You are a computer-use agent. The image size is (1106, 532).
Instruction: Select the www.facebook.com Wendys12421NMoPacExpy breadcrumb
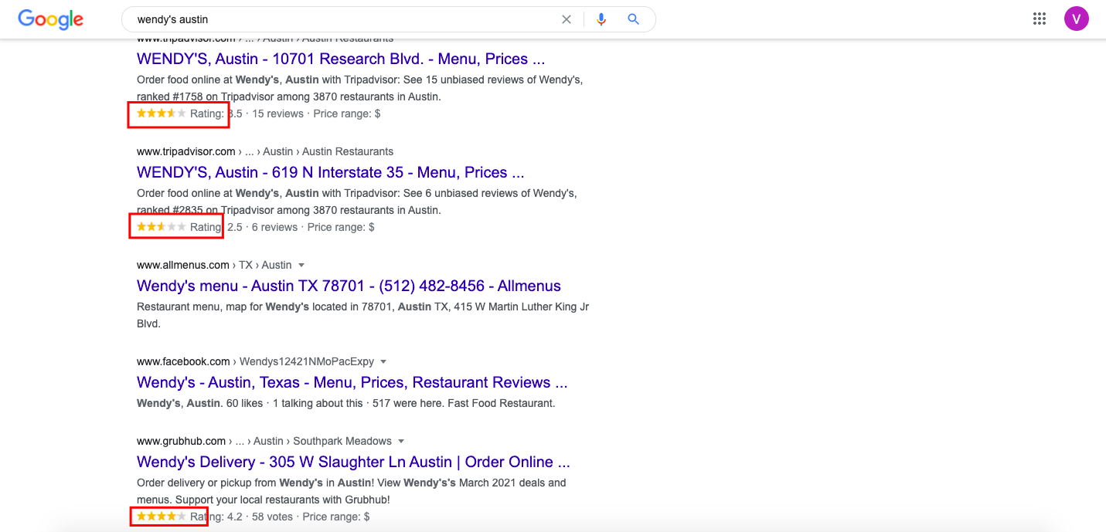click(x=255, y=361)
